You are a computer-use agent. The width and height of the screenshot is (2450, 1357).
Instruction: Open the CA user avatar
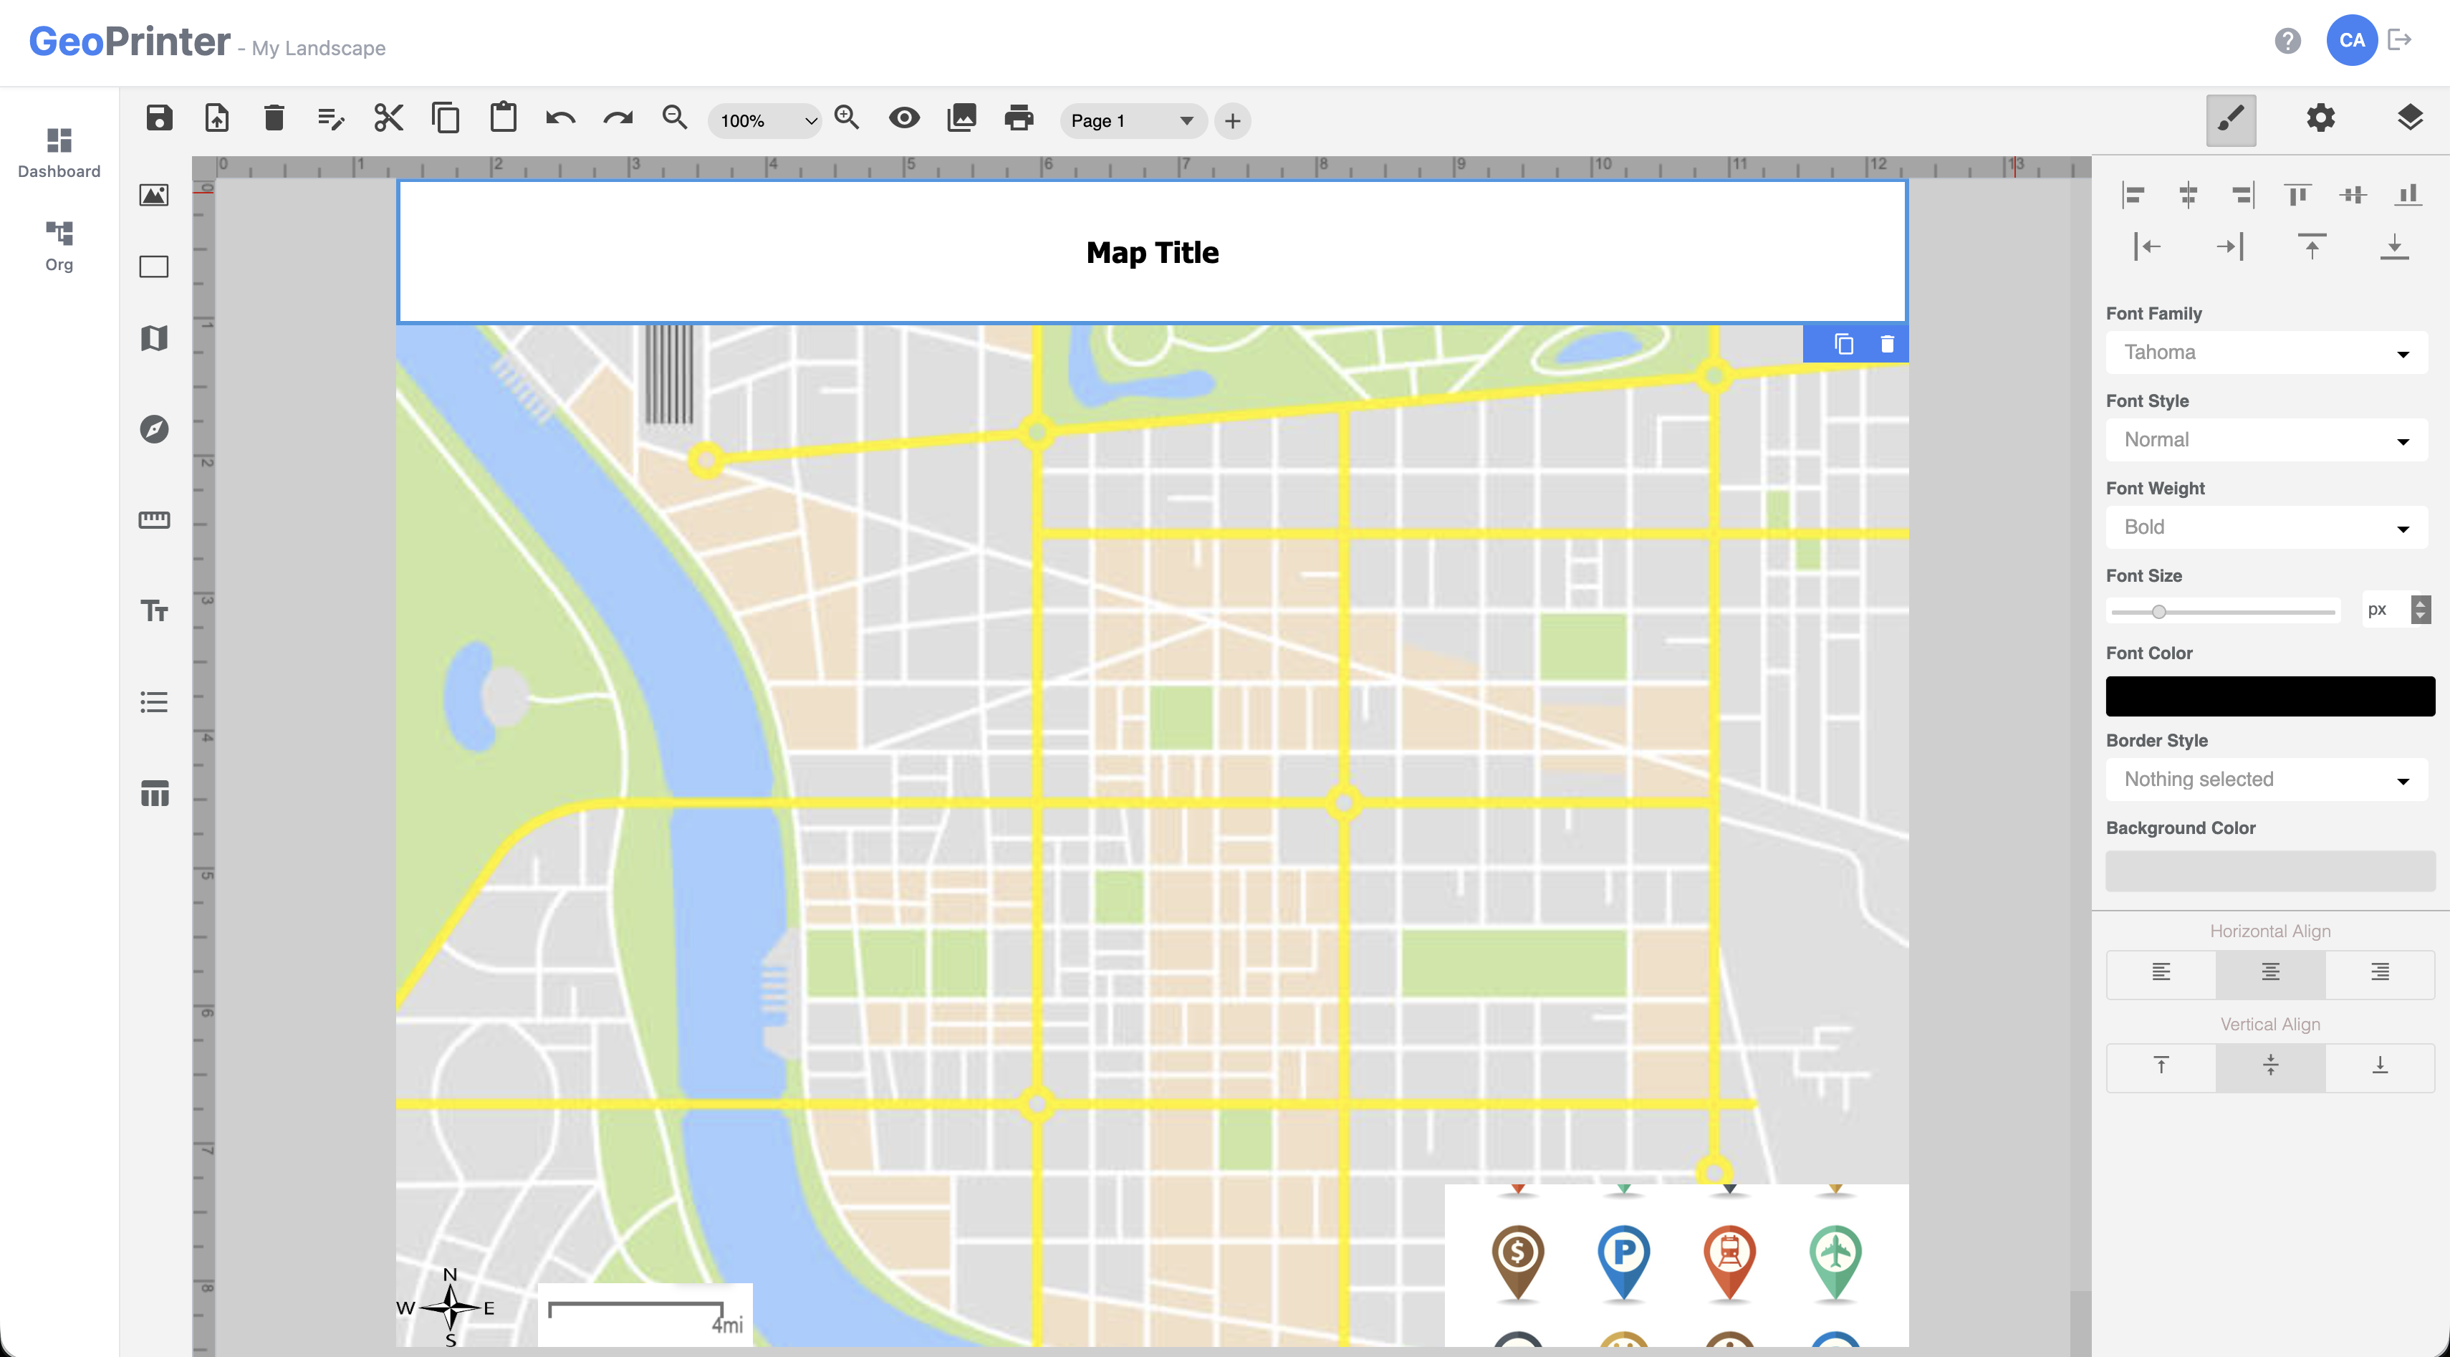click(x=2351, y=40)
